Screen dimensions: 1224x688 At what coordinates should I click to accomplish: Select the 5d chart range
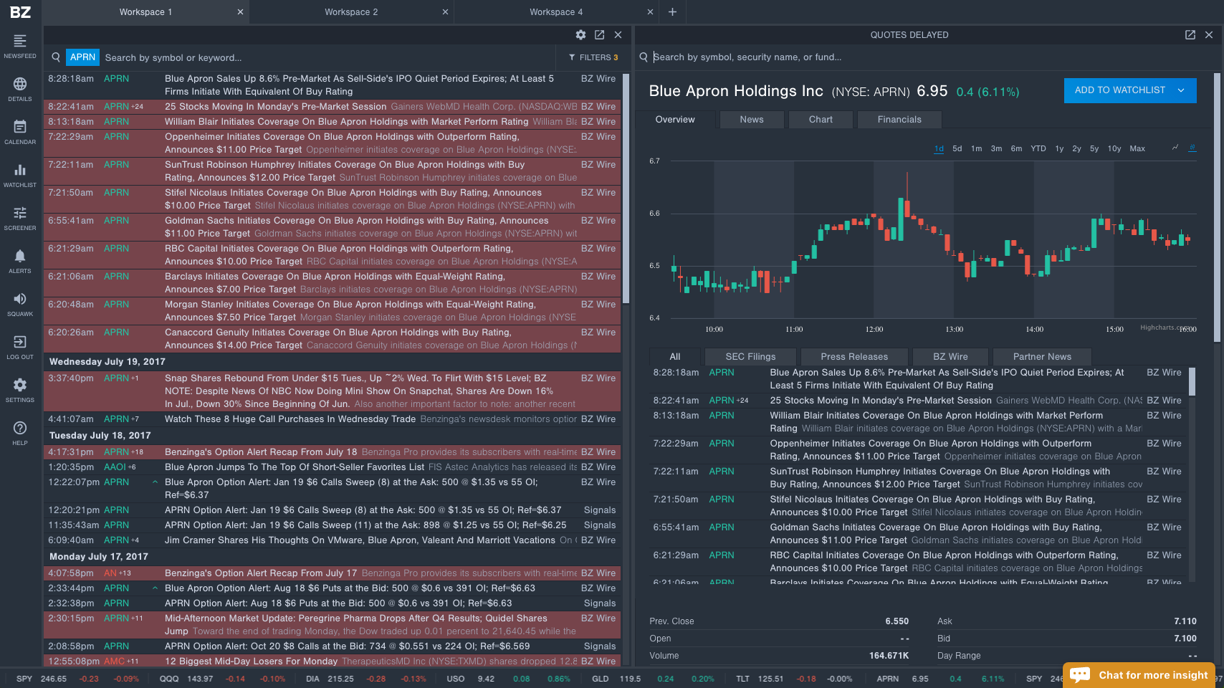pyautogui.click(x=957, y=148)
